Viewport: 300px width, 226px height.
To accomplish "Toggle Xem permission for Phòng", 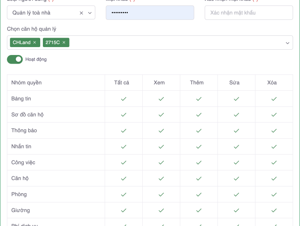I will click(161, 194).
